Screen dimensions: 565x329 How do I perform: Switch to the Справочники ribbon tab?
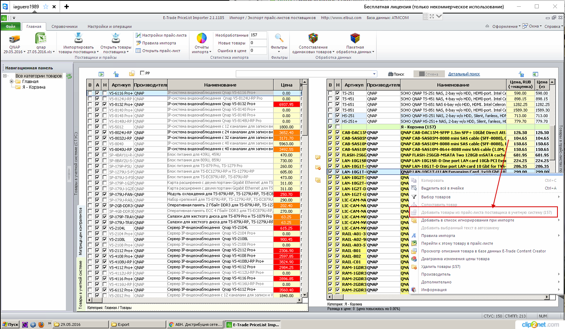(x=64, y=27)
